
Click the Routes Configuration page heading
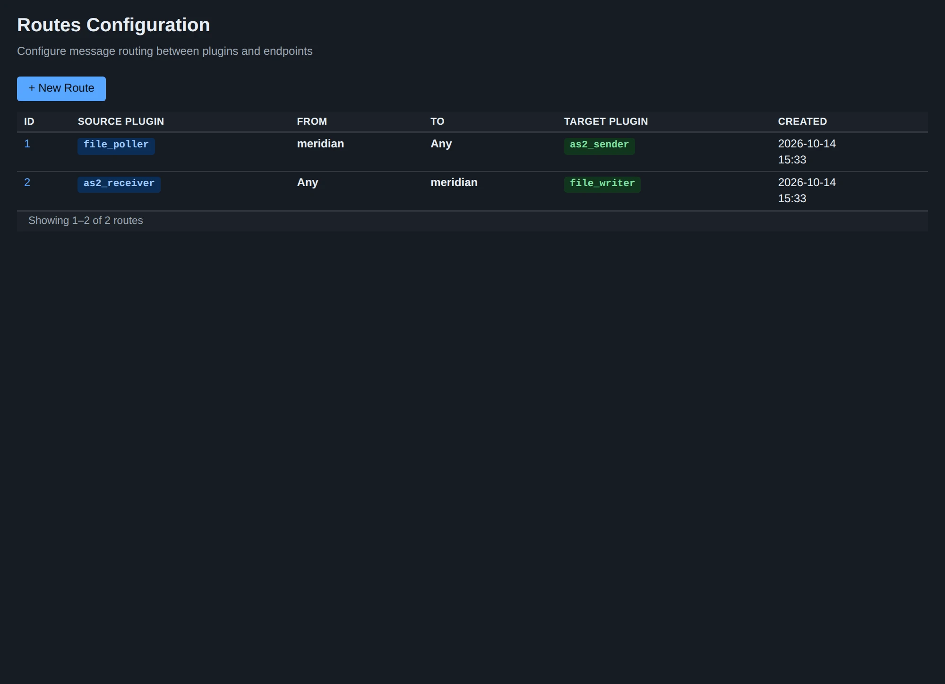point(113,25)
